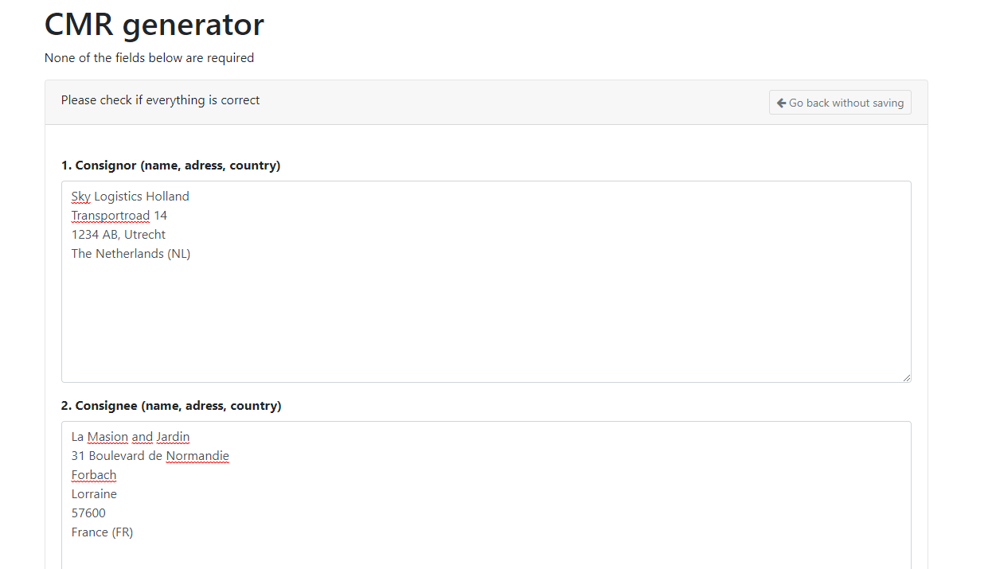Click 'The Netherlands (NL)' line
This screenshot has width=992, height=569.
coord(131,254)
